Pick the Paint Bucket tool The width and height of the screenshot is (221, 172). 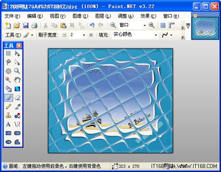(x=8, y=89)
